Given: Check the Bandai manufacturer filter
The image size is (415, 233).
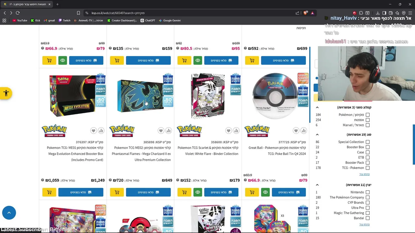Looking at the screenshot, I should click(x=368, y=218).
